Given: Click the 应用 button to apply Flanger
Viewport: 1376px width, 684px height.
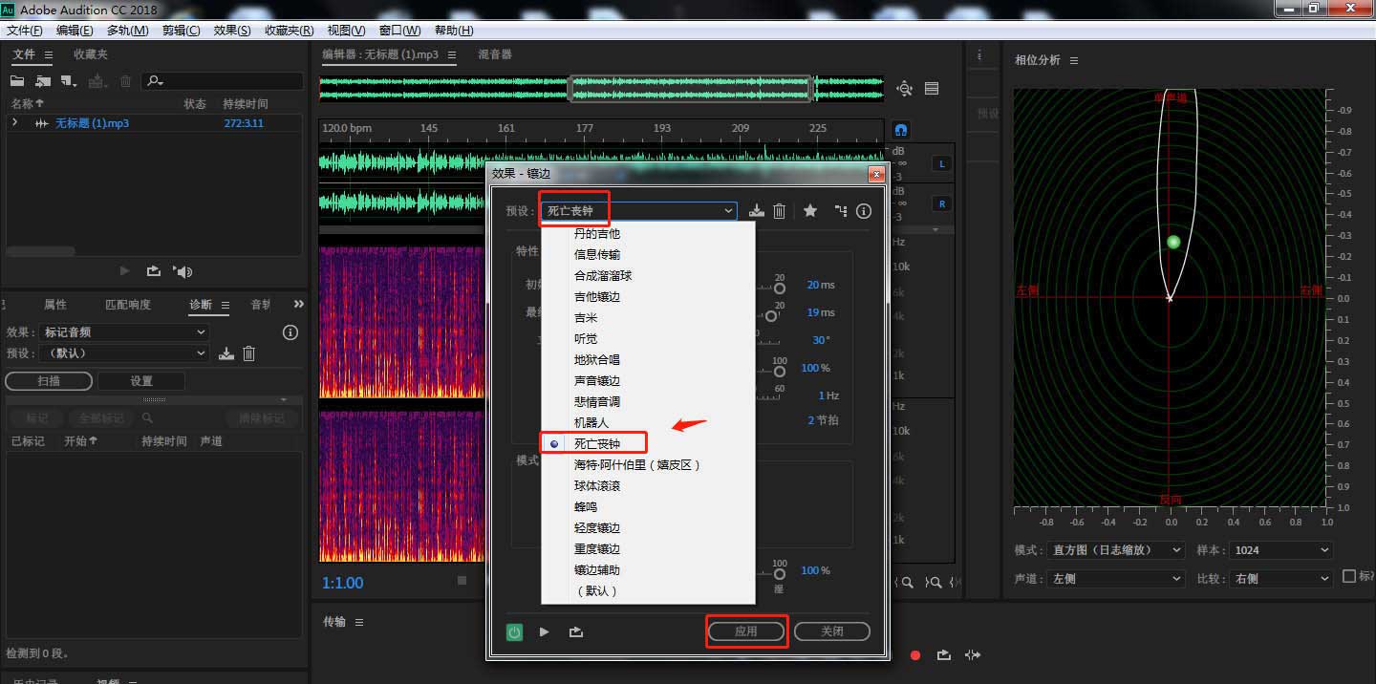Looking at the screenshot, I should tap(746, 631).
